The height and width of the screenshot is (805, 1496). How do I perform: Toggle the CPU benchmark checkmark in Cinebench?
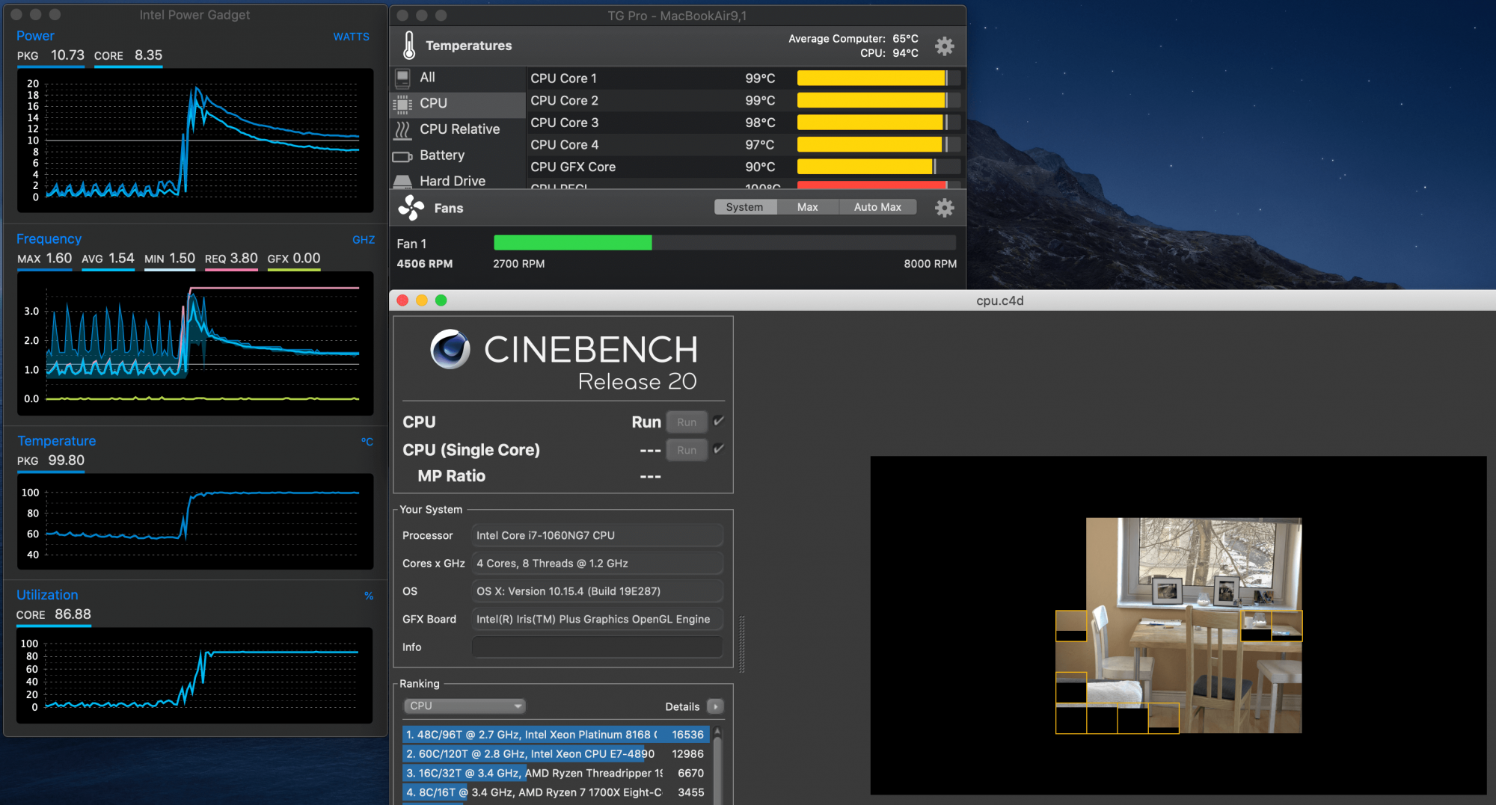(717, 421)
